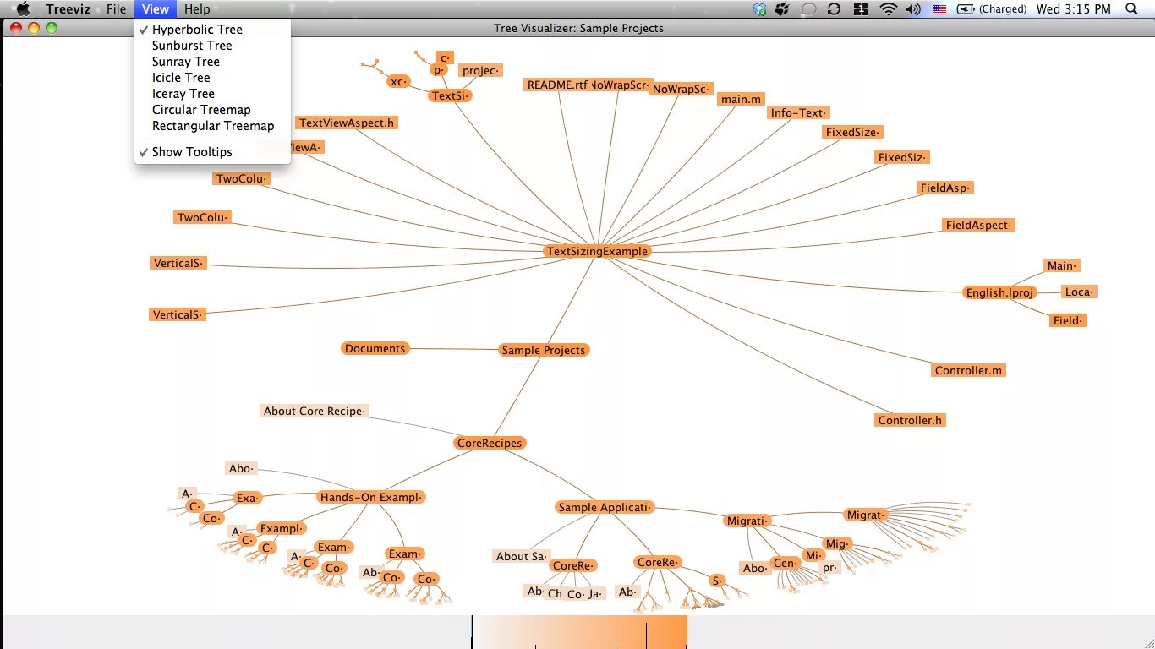The width and height of the screenshot is (1155, 649).
Task: Select the S folder node near CoreRe
Action: pos(717,581)
